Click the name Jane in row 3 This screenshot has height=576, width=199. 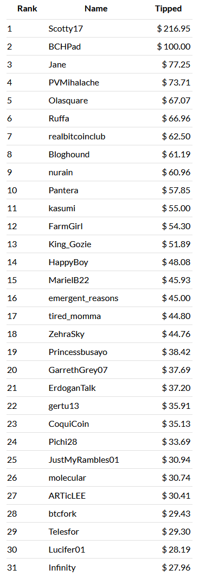57,65
